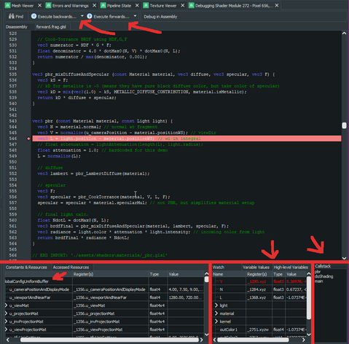Close the Pipeline State tab
This screenshot has width=349, height=344.
pyautogui.click(x=137, y=5)
